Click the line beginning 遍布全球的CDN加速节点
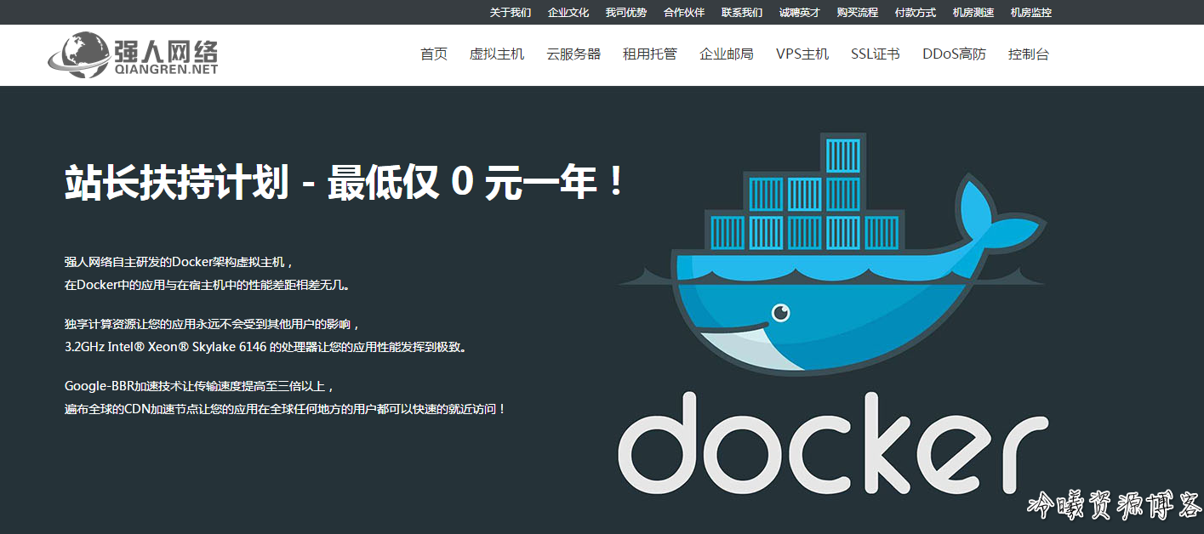This screenshot has height=534, width=1204. (286, 409)
